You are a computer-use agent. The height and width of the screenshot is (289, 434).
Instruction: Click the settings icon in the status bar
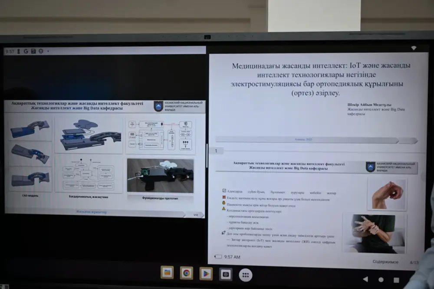[41, 51]
